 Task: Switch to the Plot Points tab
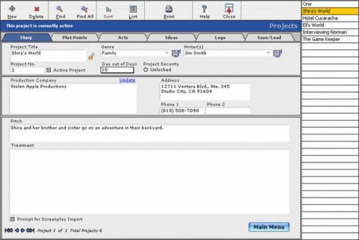coord(75,38)
